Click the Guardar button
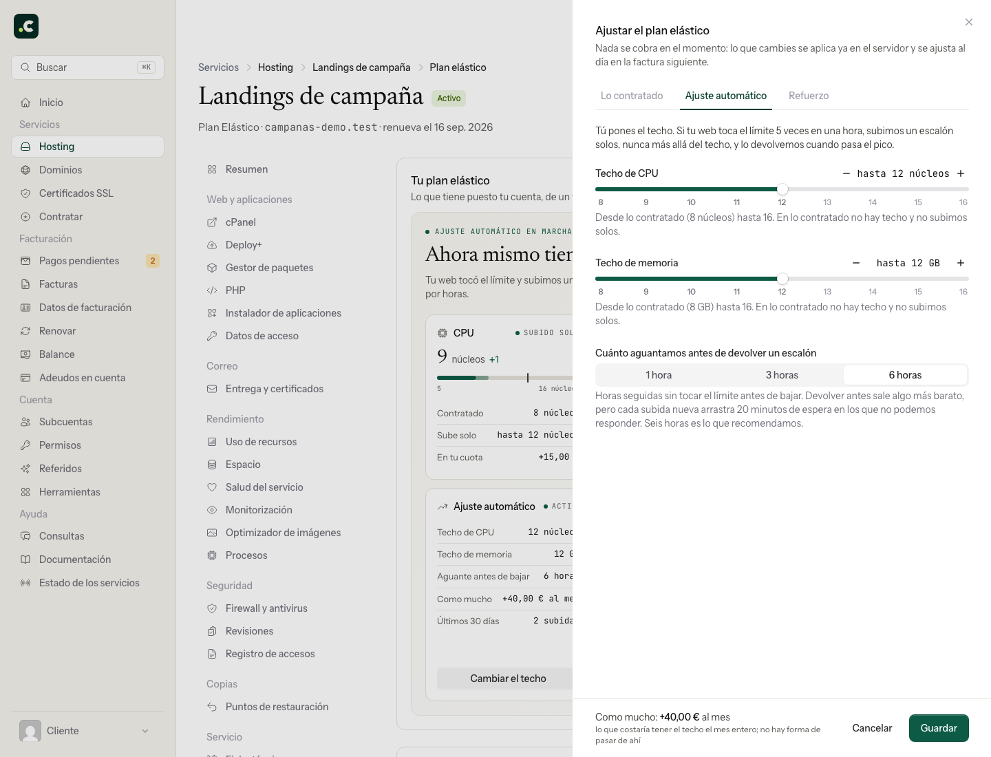Image resolution: width=991 pixels, height=757 pixels. click(939, 728)
